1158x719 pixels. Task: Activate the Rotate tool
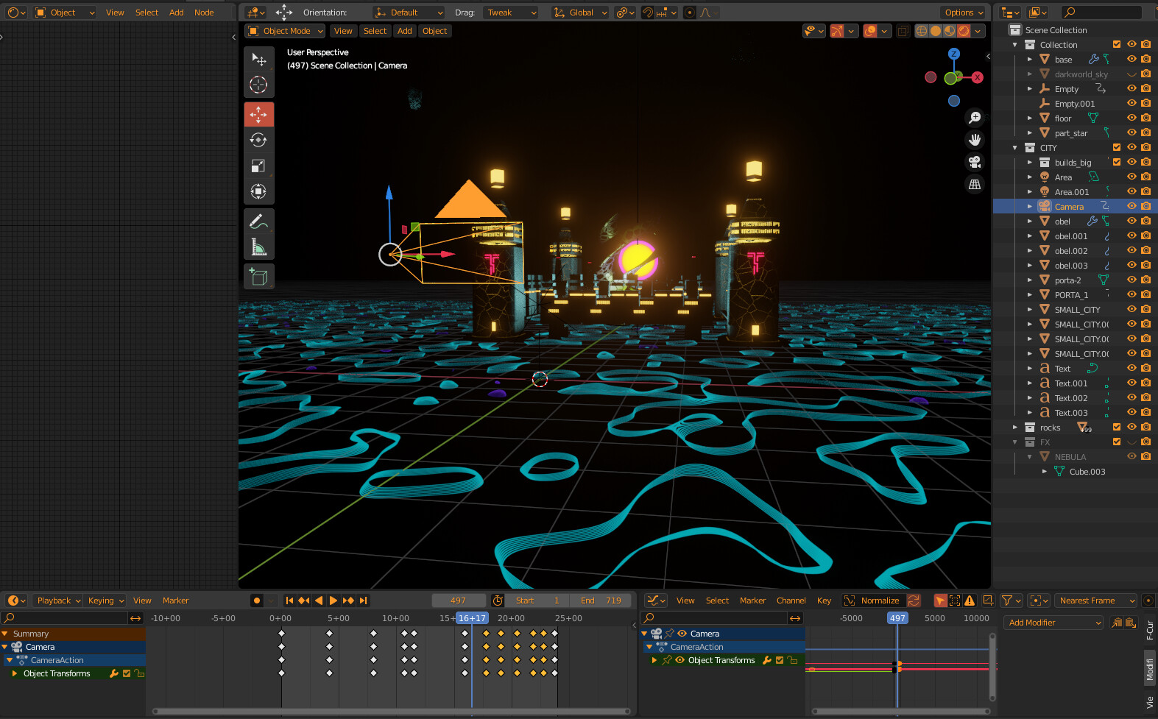(258, 140)
